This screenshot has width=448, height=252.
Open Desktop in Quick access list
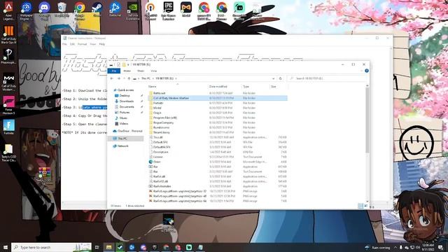click(125, 96)
